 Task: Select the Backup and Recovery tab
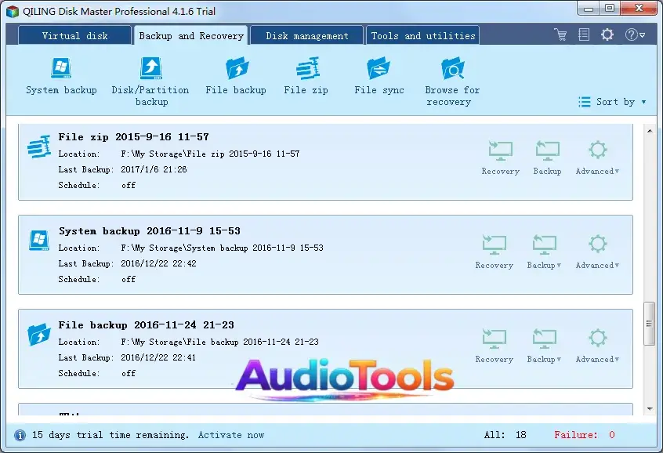point(191,35)
